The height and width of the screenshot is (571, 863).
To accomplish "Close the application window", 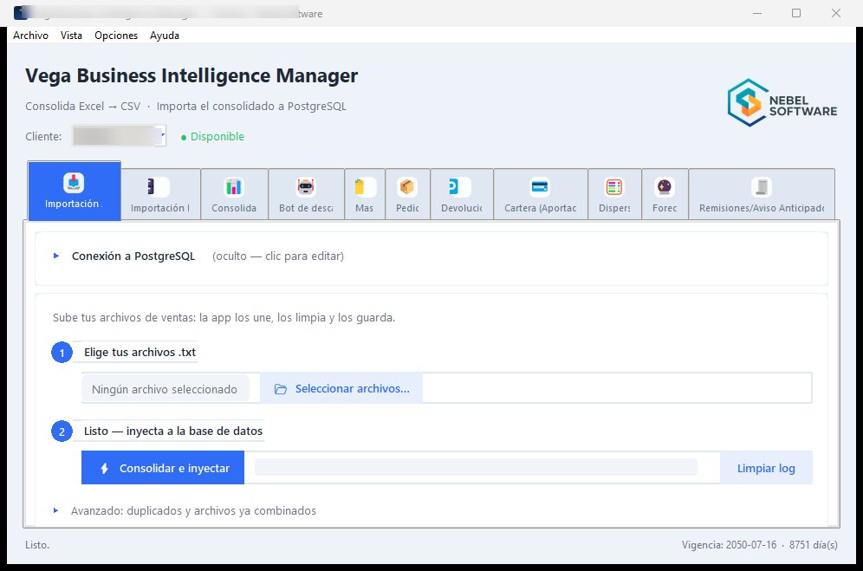I will 836,13.
